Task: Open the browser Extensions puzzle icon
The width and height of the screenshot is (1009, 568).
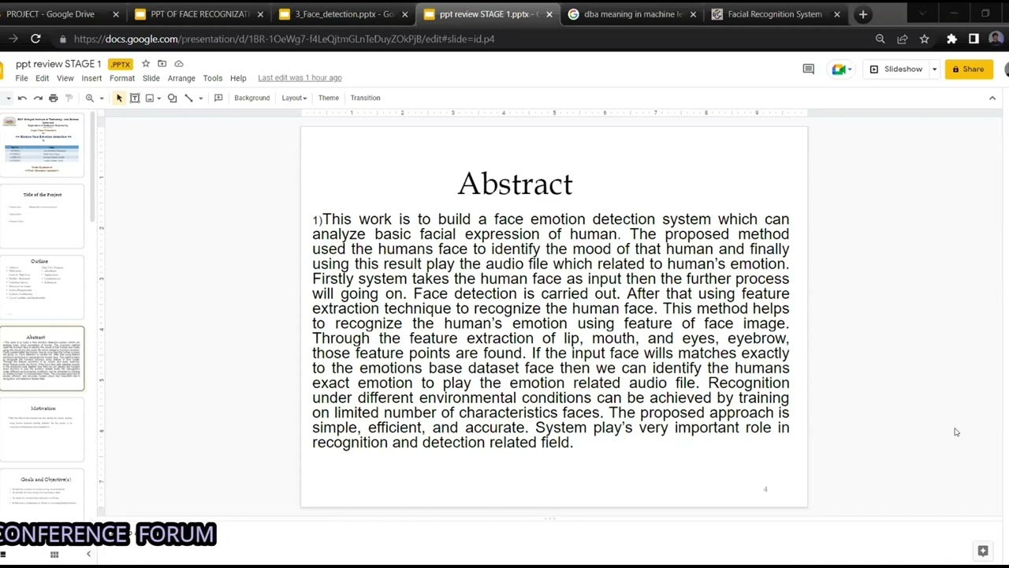Action: (951, 39)
